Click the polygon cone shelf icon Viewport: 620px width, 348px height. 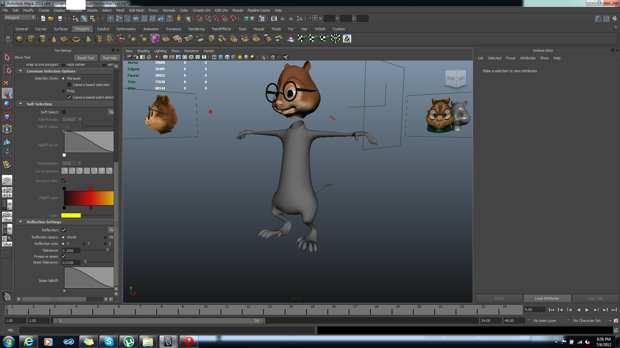[53, 39]
